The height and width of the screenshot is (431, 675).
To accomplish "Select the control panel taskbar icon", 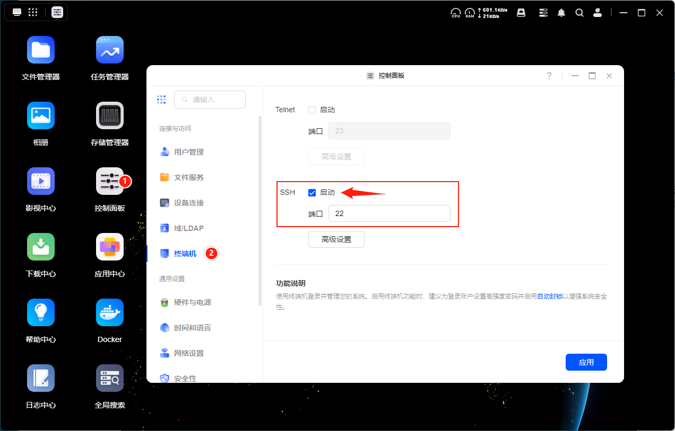I will 57,12.
